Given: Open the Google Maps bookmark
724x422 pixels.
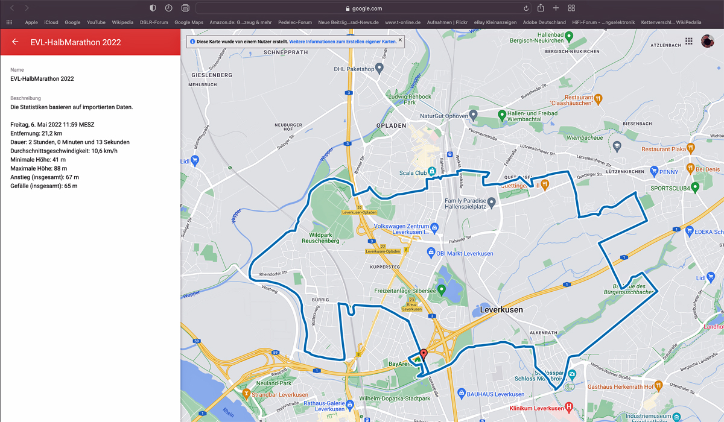Looking at the screenshot, I should (x=189, y=22).
